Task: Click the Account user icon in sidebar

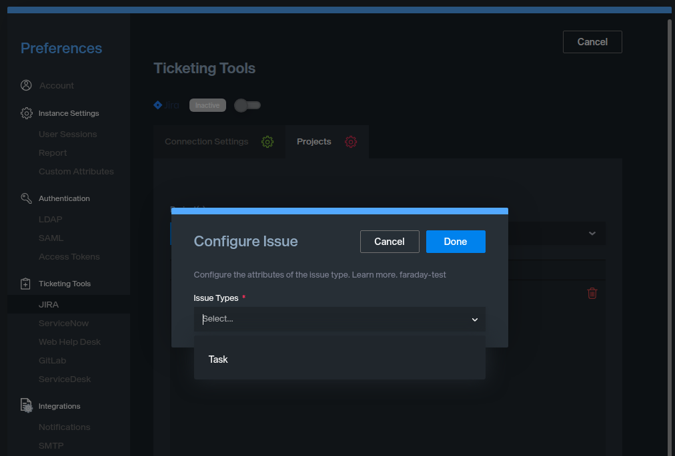Action: (x=26, y=85)
